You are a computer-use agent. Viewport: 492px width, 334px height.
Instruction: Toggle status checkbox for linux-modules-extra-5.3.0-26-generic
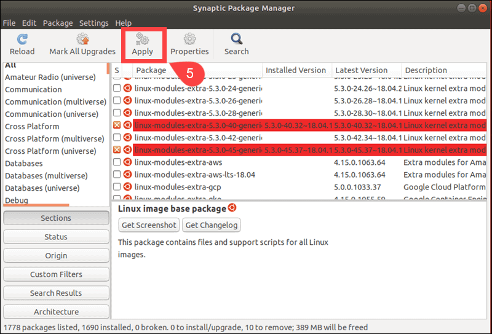(117, 100)
